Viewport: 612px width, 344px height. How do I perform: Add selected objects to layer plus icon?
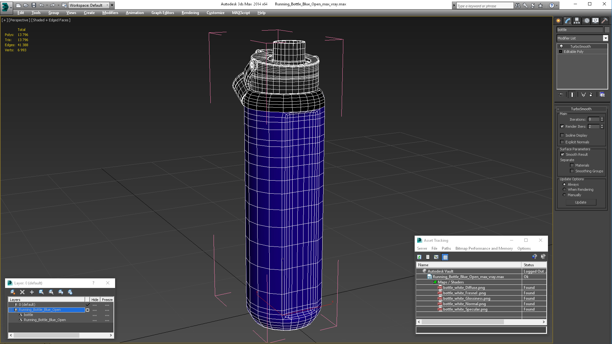point(32,292)
